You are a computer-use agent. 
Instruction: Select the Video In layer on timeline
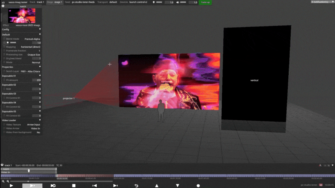pos(29,172)
